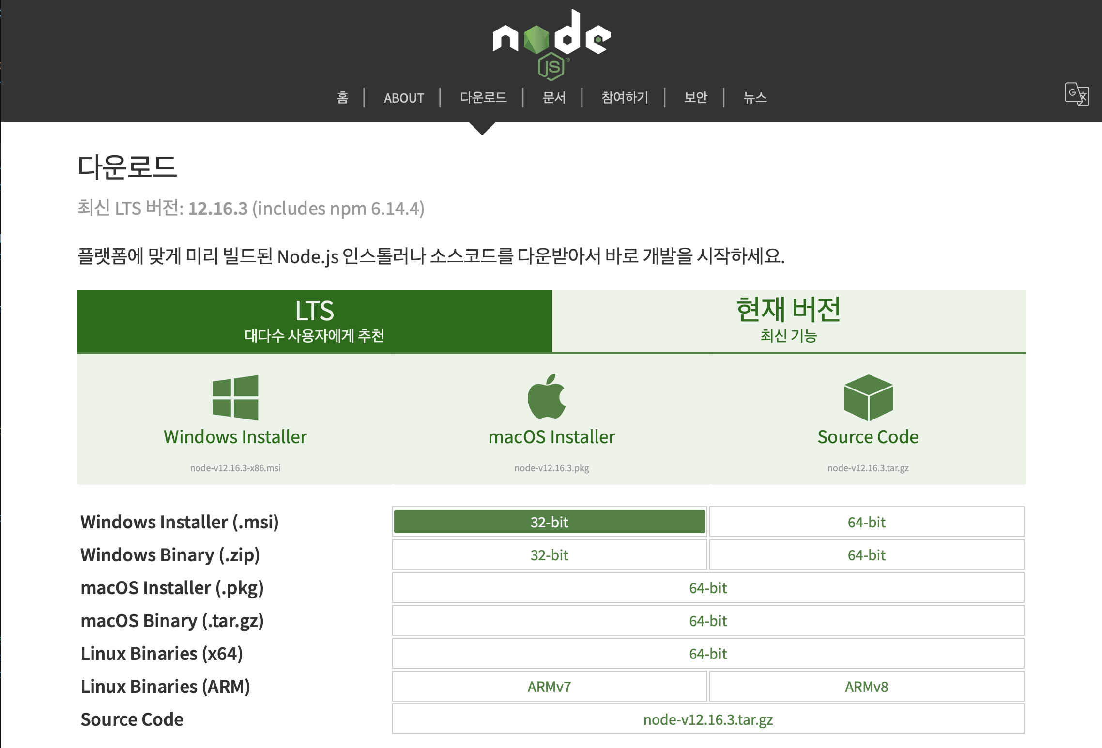Download Windows Installer msi 32-bit

549,522
